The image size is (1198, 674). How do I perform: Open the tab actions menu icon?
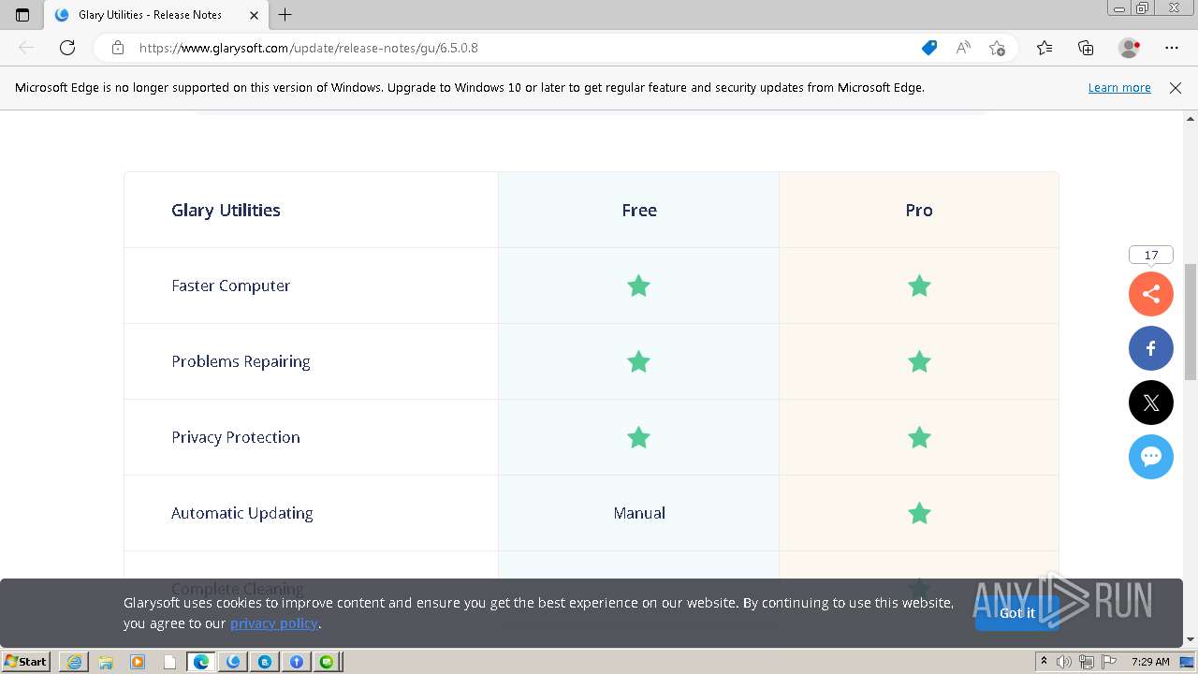[x=22, y=15]
